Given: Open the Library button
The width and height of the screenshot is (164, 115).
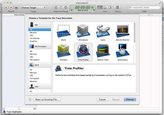Looking at the screenshot, I should point(117,7).
